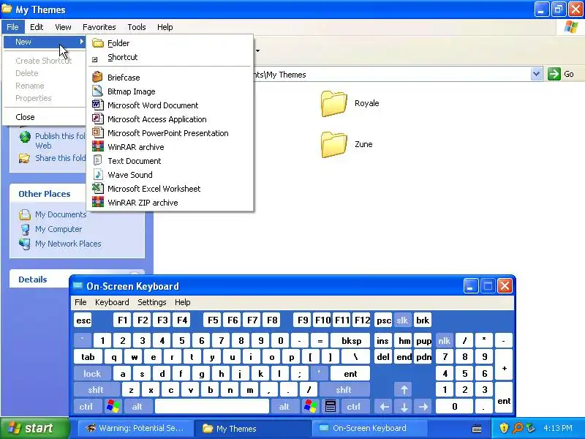Switch to Warning: Potential Se... taskbar window
This screenshot has width=585, height=439.
[x=135, y=428]
